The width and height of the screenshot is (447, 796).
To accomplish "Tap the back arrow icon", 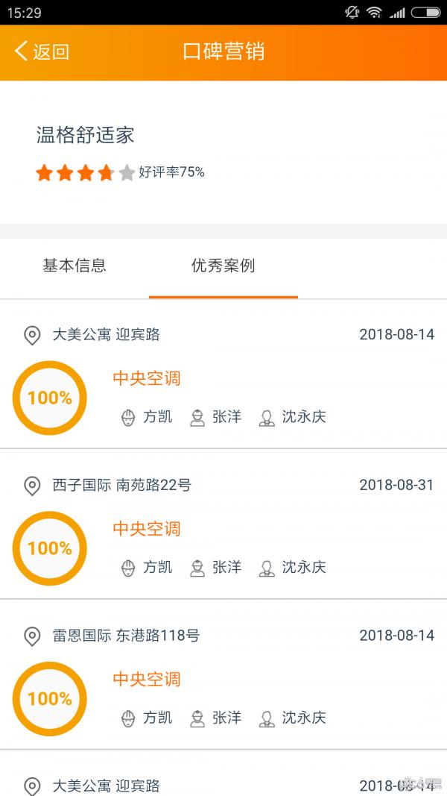I will click(x=21, y=51).
